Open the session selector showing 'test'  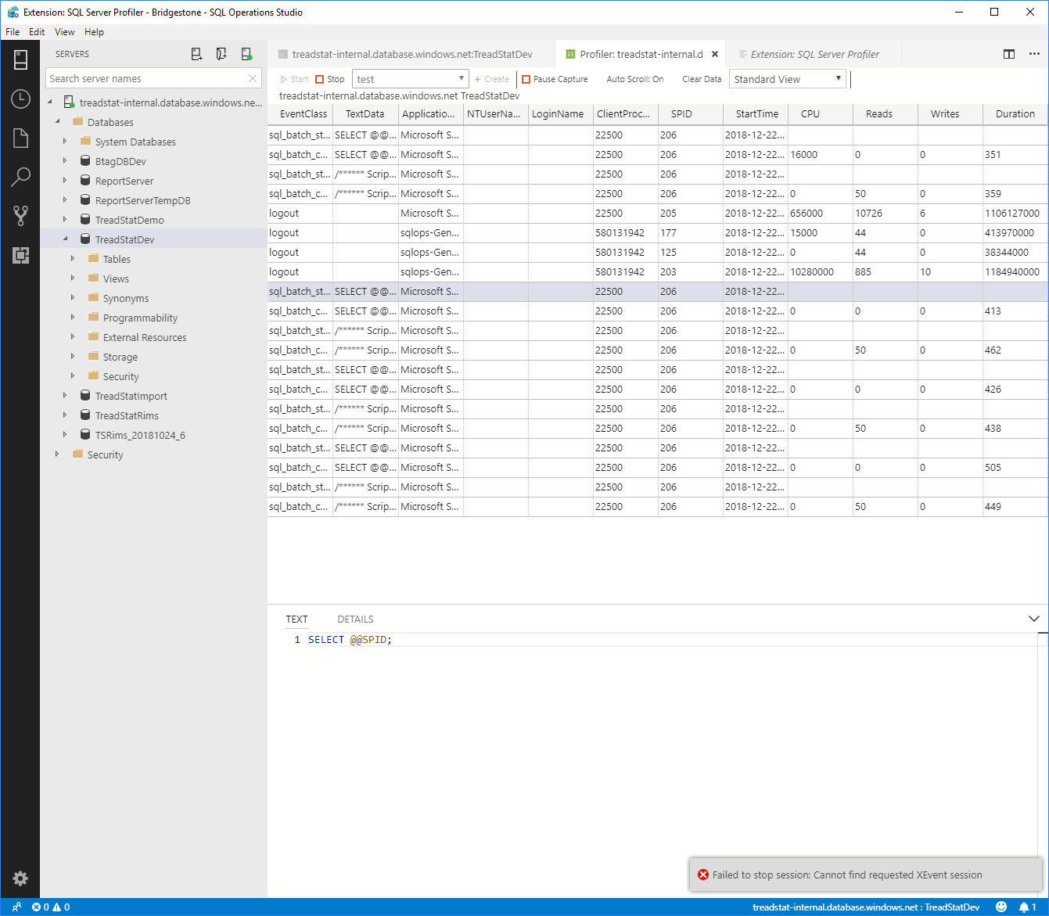tap(410, 78)
